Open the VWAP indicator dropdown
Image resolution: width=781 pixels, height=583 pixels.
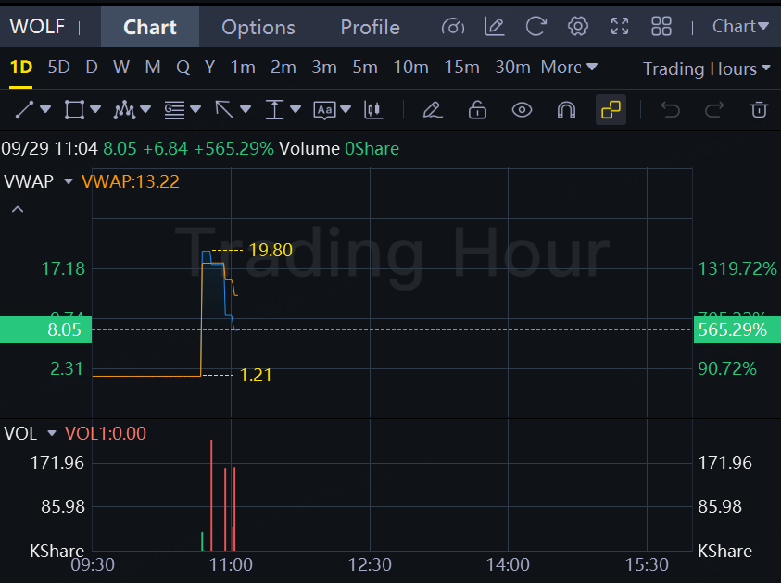pos(69,181)
